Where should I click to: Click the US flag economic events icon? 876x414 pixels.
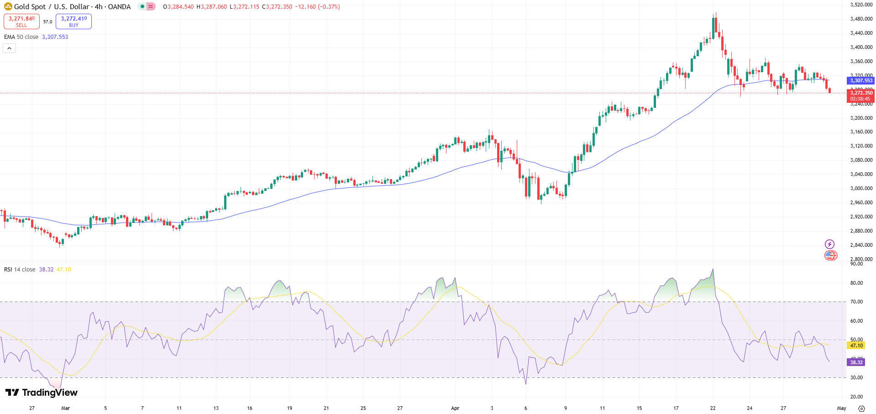831,255
